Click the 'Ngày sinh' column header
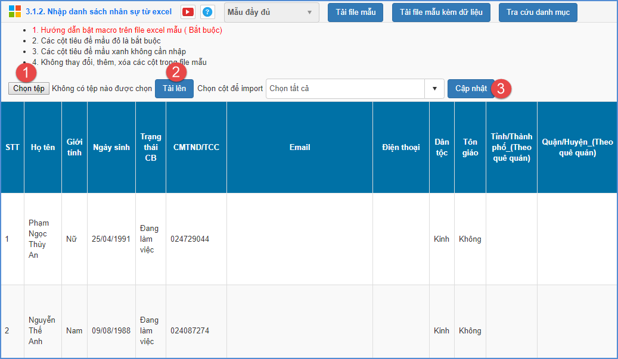 (111, 148)
